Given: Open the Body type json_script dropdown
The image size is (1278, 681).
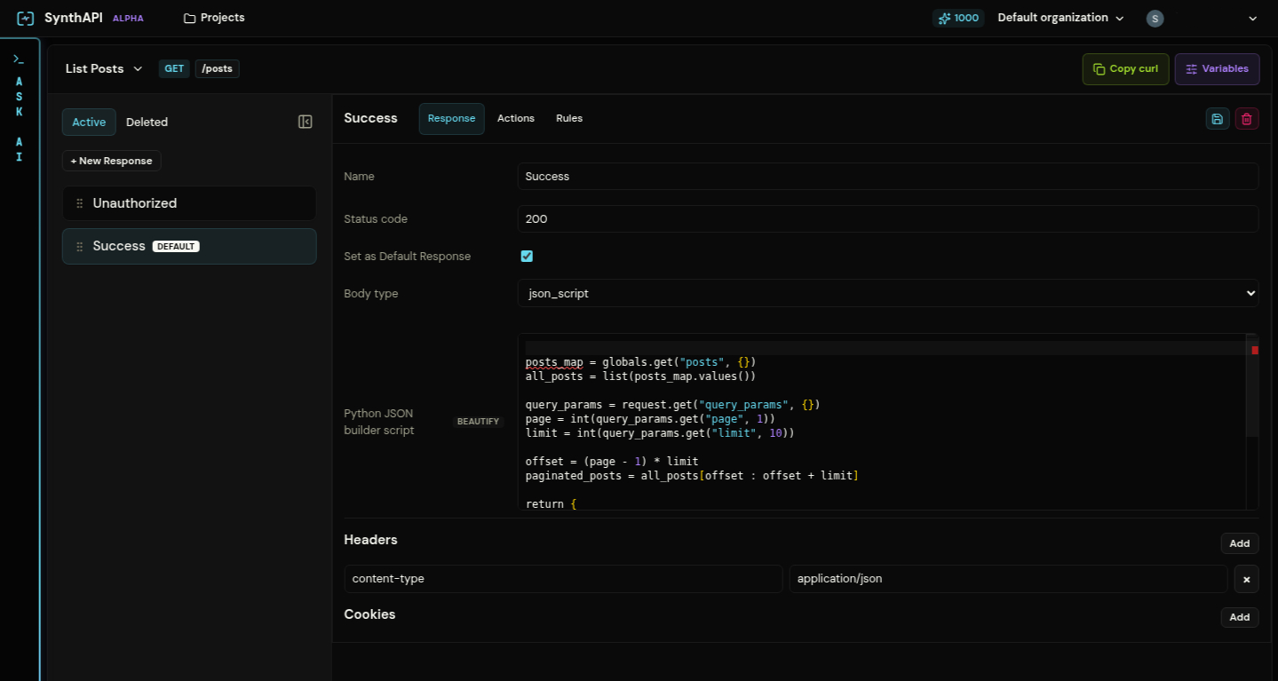Looking at the screenshot, I should click(888, 293).
